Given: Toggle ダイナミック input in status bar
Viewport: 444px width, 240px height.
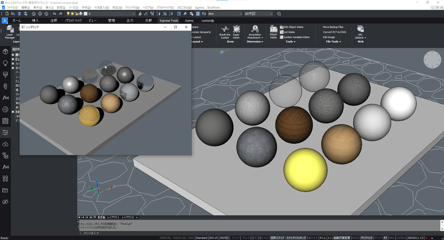Looking at the screenshot, I should pyautogui.click(x=367, y=238).
